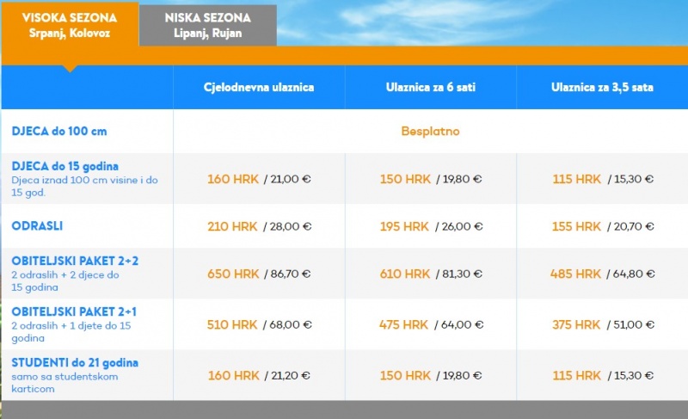This screenshot has width=688, height=419.
Task: Click the Djeca do 100 cm row label
Action: 59,132
